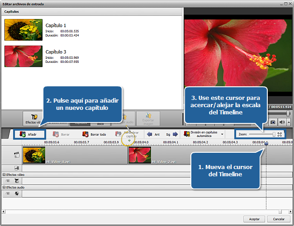294x226 pixels.
Task: Toggle visibility eye on audio effects track
Action: click(x=8, y=193)
